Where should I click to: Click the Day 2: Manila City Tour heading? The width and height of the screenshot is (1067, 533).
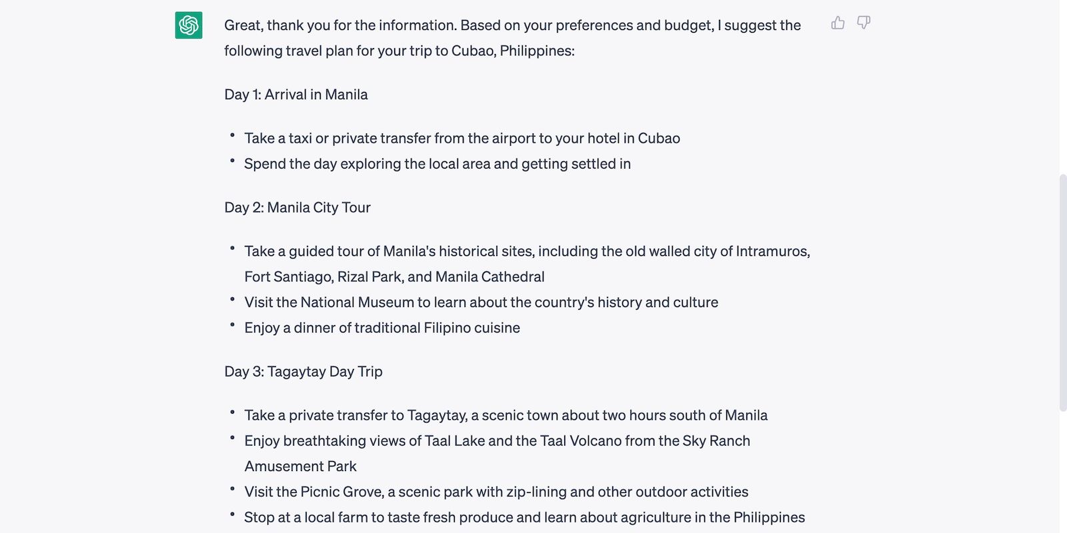(x=297, y=207)
